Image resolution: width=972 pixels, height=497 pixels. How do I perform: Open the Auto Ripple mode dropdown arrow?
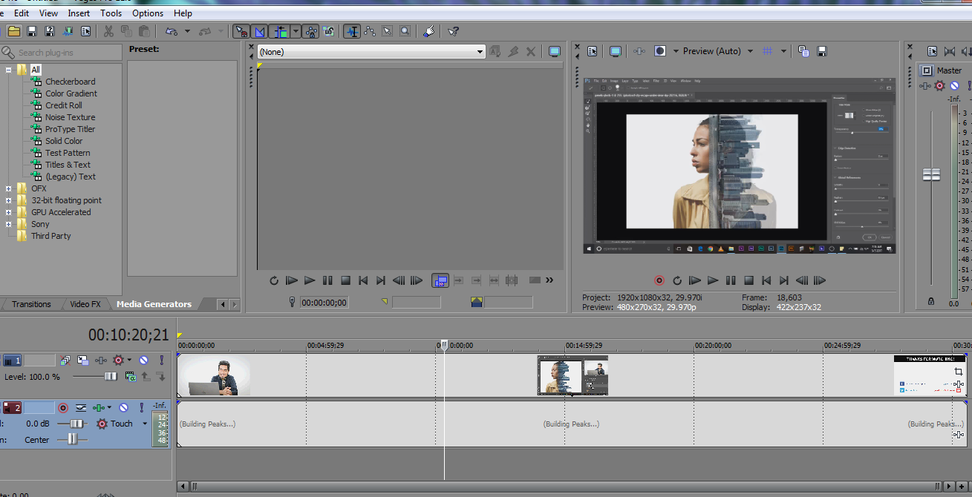(x=296, y=31)
